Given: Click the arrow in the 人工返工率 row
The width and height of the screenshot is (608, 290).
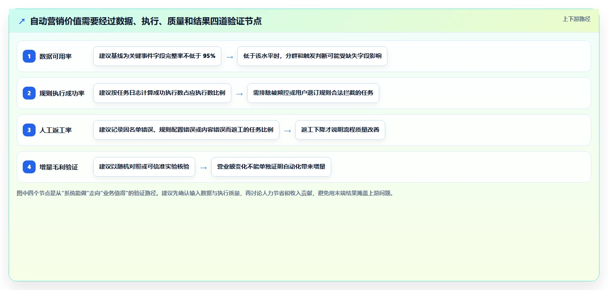Looking at the screenshot, I should tap(287, 130).
